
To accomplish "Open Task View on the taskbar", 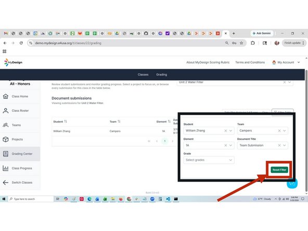I will pyautogui.click(x=58, y=199).
